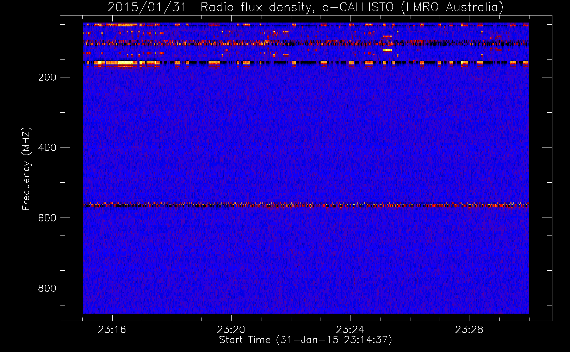Click the 'Start Time (31-Jan-15 23:14:37)' label
570x352 pixels.
[x=305, y=340]
